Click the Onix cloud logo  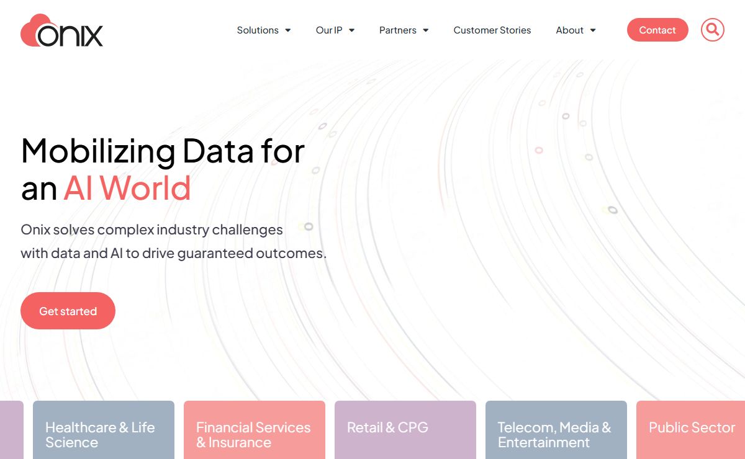tap(61, 30)
